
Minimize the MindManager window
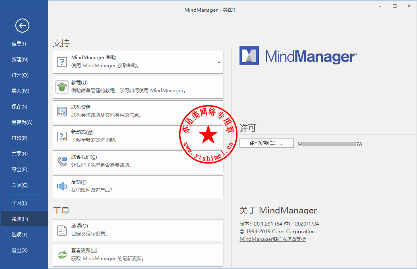click(x=380, y=6)
